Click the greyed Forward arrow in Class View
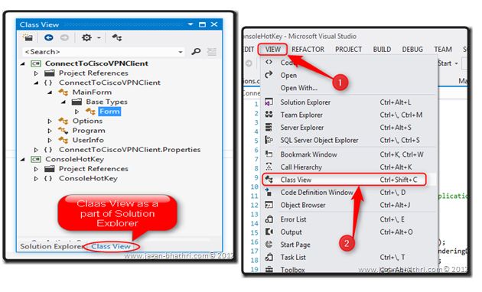Screen dimensions: 482x292 coord(64,37)
